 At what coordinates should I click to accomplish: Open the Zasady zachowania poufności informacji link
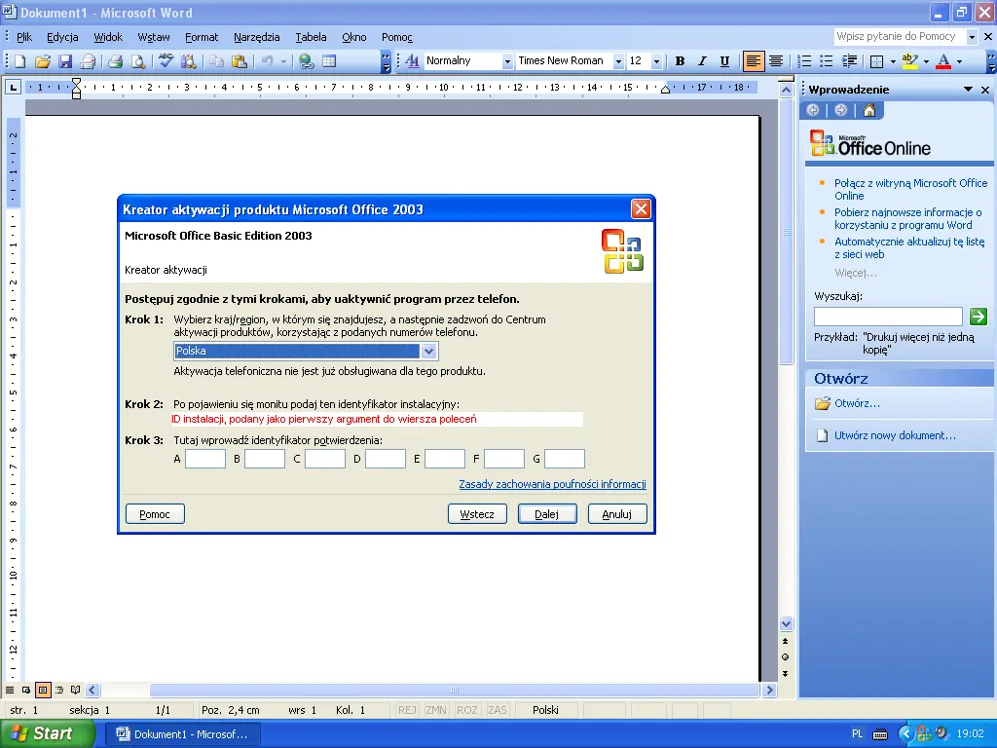(x=552, y=484)
